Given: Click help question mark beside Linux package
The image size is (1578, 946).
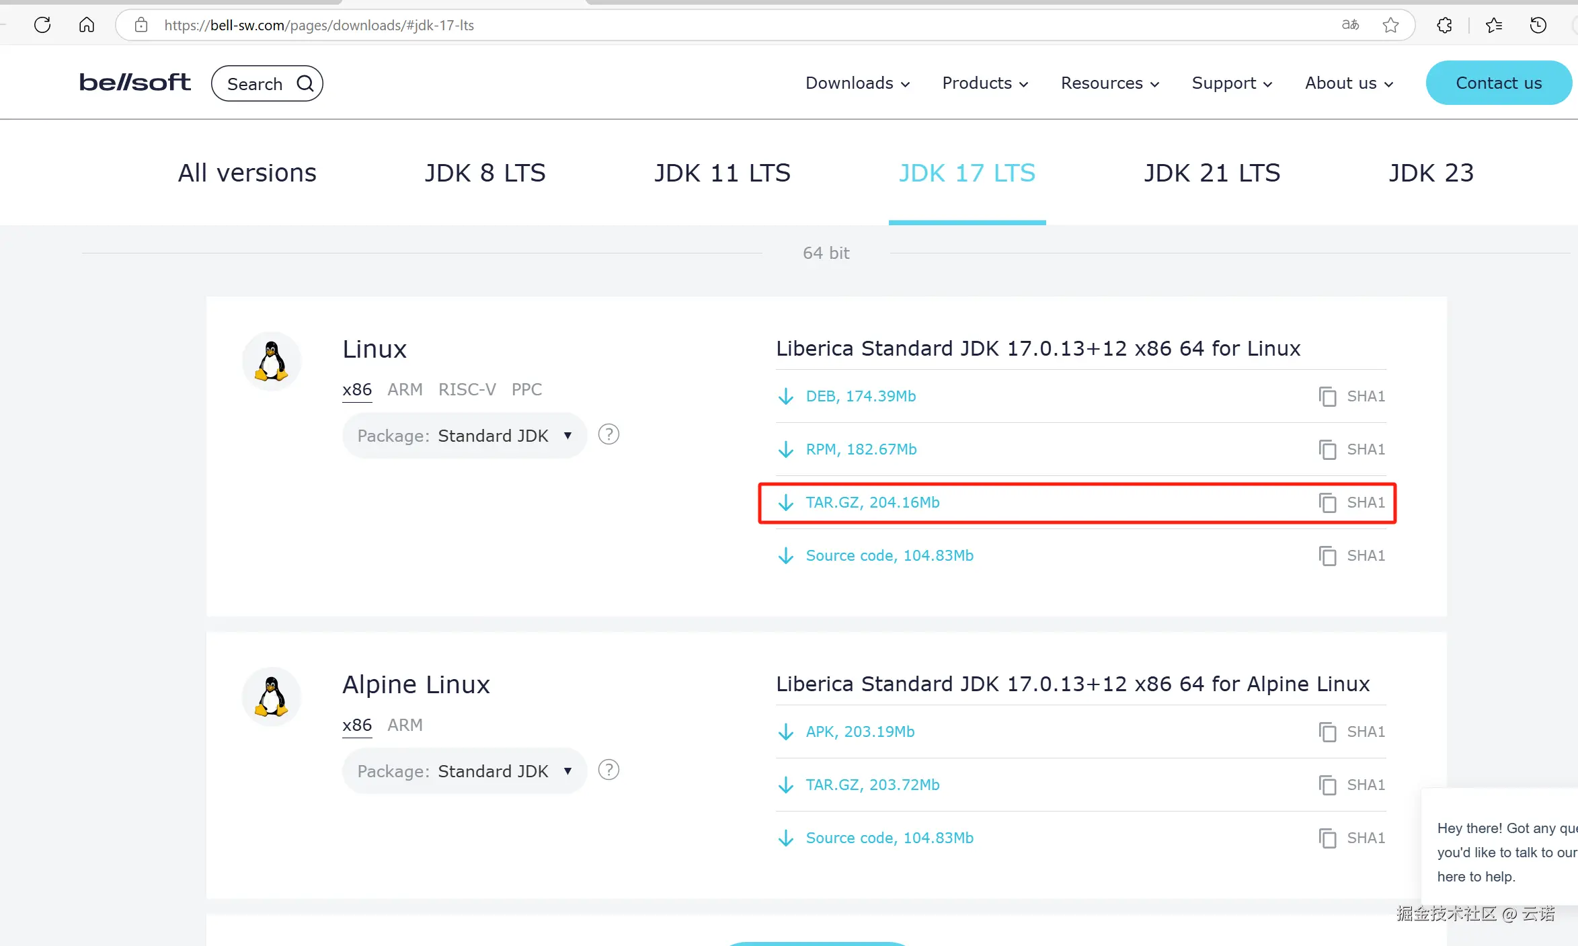Looking at the screenshot, I should pyautogui.click(x=608, y=434).
